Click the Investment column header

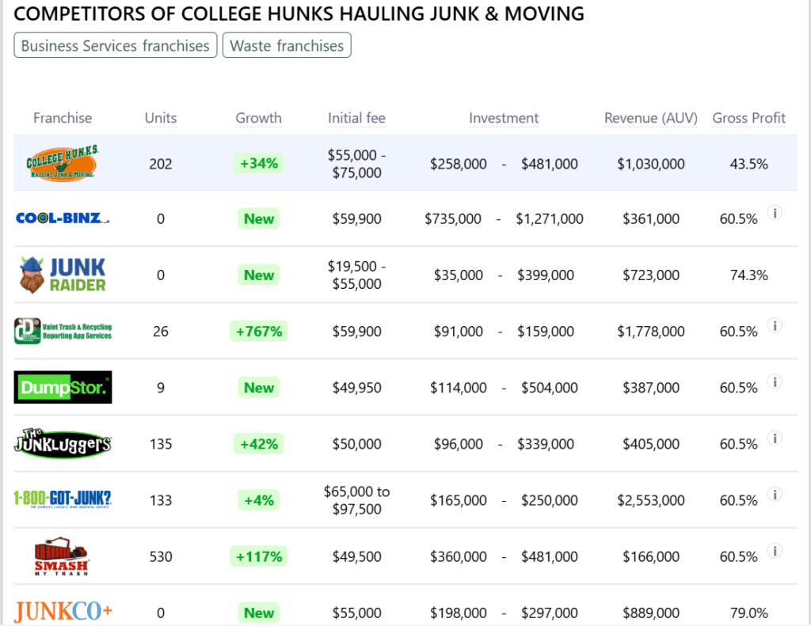(504, 118)
